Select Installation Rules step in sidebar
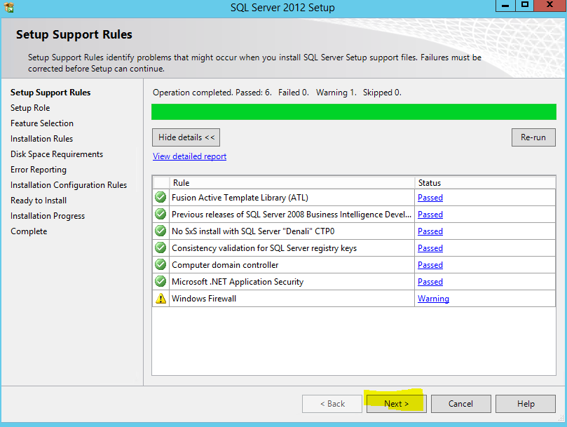This screenshot has width=567, height=427. (x=41, y=139)
